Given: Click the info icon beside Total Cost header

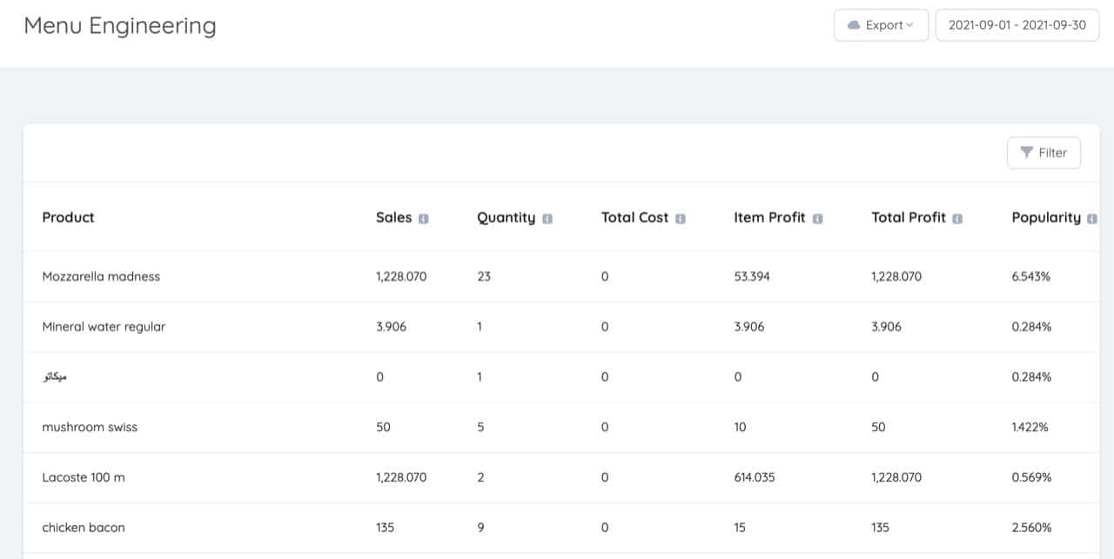Looking at the screenshot, I should tap(679, 218).
